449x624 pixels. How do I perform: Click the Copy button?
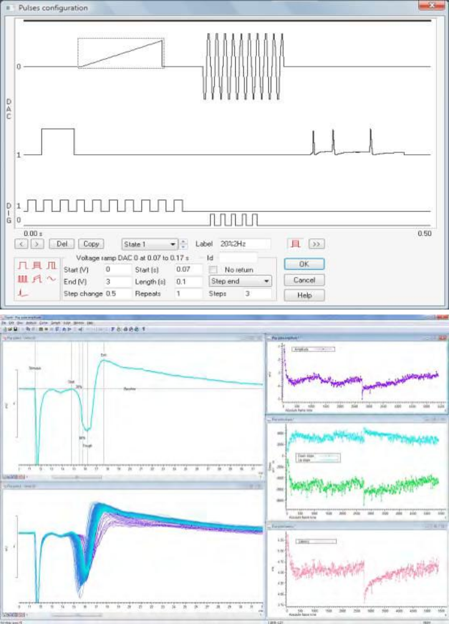pyautogui.click(x=91, y=244)
